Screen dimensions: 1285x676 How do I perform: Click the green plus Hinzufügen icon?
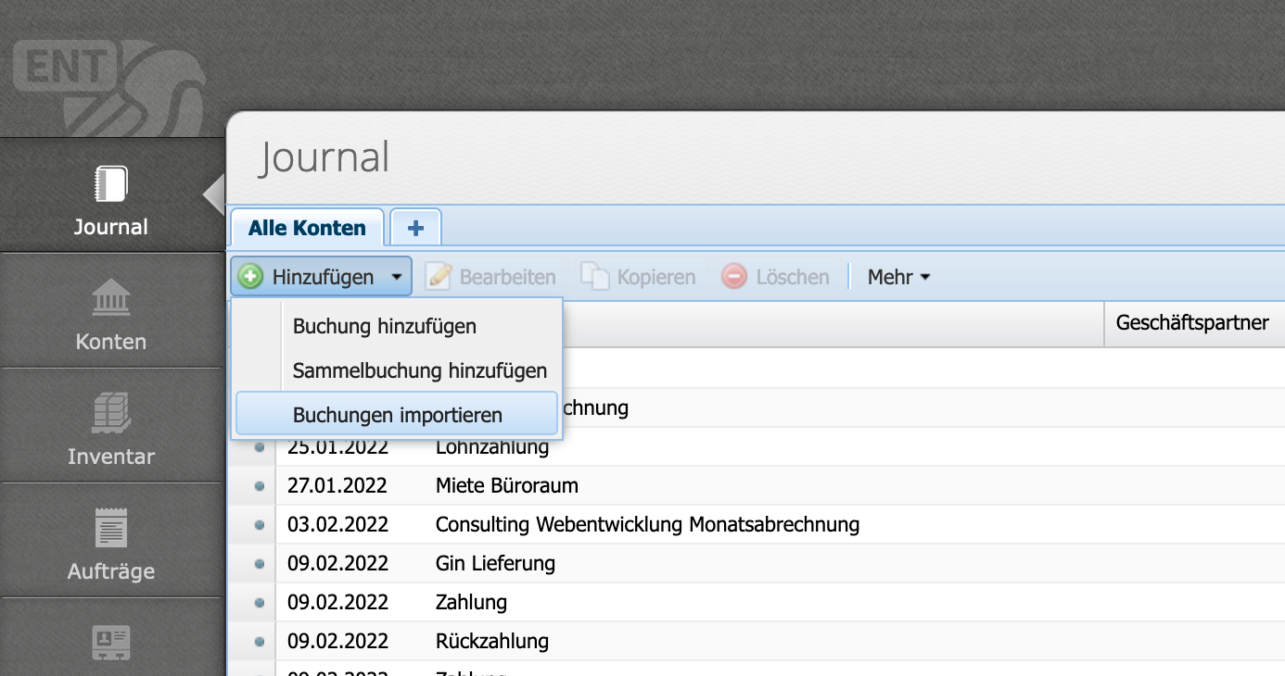251,276
